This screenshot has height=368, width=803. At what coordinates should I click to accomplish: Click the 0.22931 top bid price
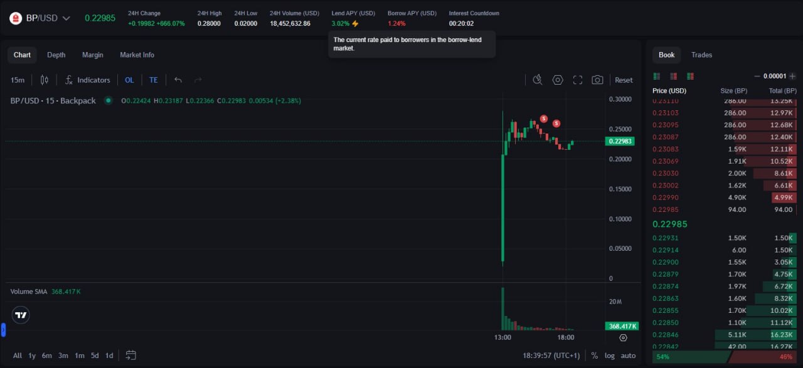pyautogui.click(x=665, y=238)
